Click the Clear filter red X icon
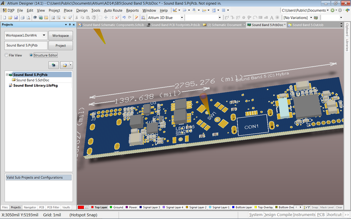Image resolution: width=351 pixels, height=219 pixels. [x=117, y=17]
